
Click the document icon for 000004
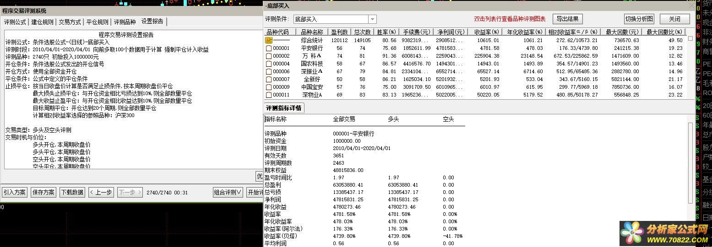pyautogui.click(x=269, y=64)
